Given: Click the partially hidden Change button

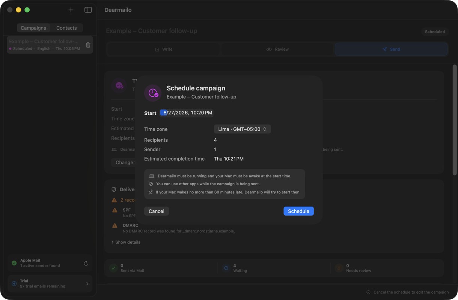Looking at the screenshot, I should tap(124, 162).
